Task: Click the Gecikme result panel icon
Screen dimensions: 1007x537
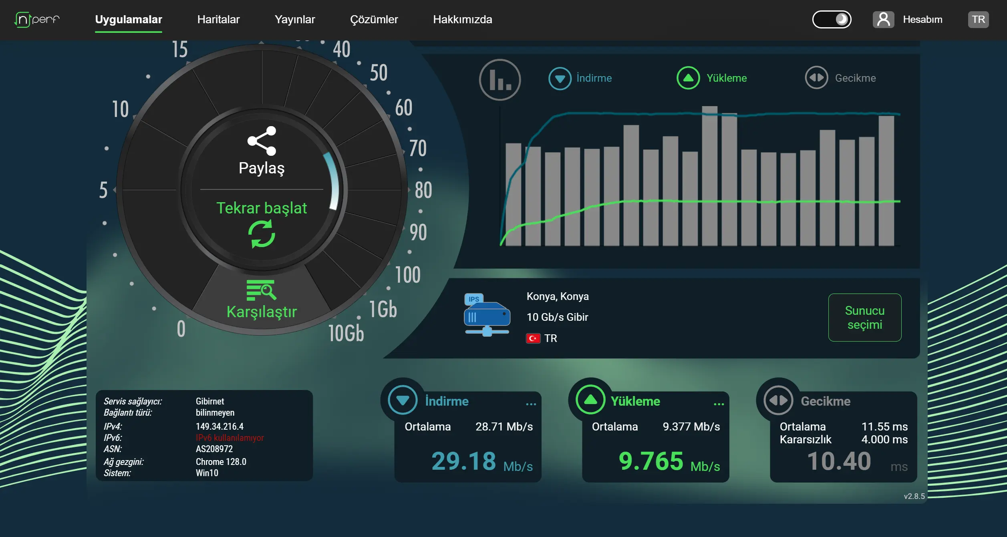Action: [x=778, y=400]
